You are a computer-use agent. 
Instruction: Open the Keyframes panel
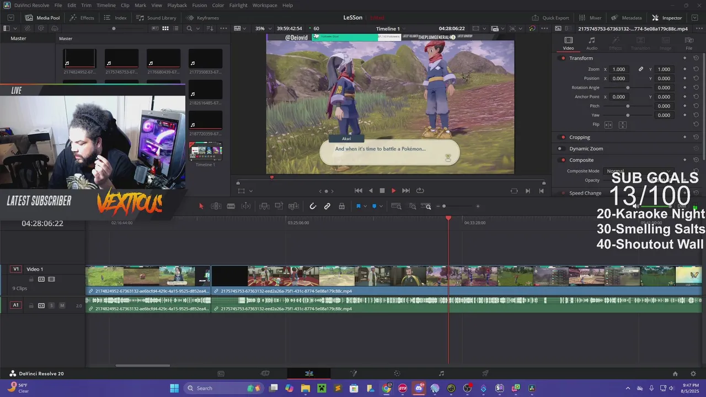pyautogui.click(x=202, y=18)
